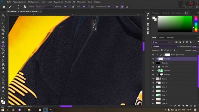Open the Actions play panel icon

(148, 19)
